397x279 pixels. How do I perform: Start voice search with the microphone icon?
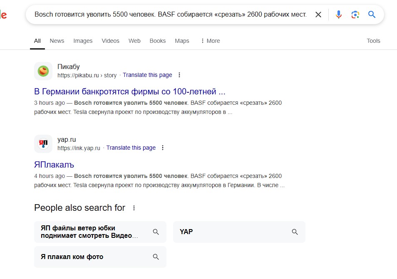[x=338, y=15]
